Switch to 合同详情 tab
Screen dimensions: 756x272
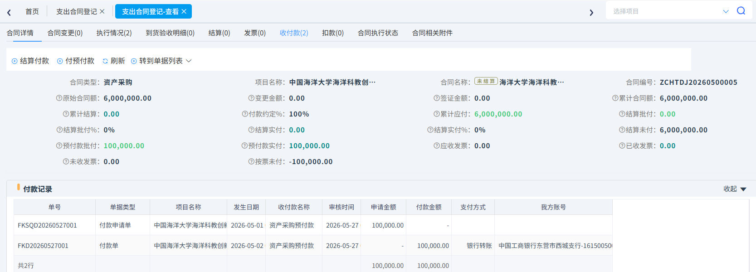click(x=20, y=33)
